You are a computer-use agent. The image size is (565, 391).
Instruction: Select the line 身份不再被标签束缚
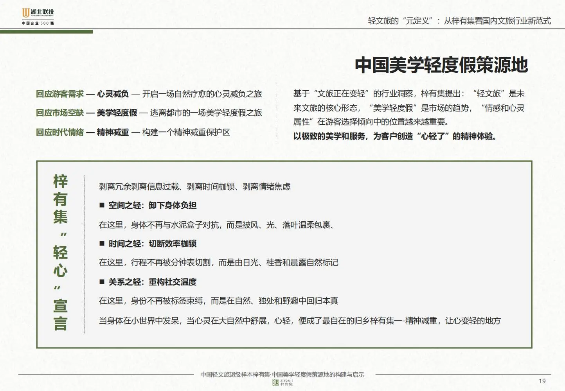tap(219, 301)
